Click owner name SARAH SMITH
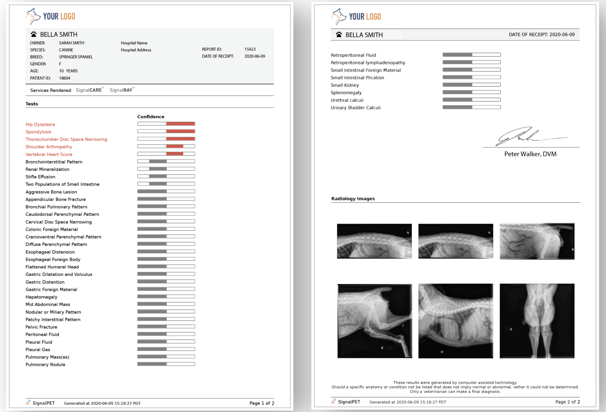Viewport: 606px width, 412px height. pyautogui.click(x=72, y=43)
